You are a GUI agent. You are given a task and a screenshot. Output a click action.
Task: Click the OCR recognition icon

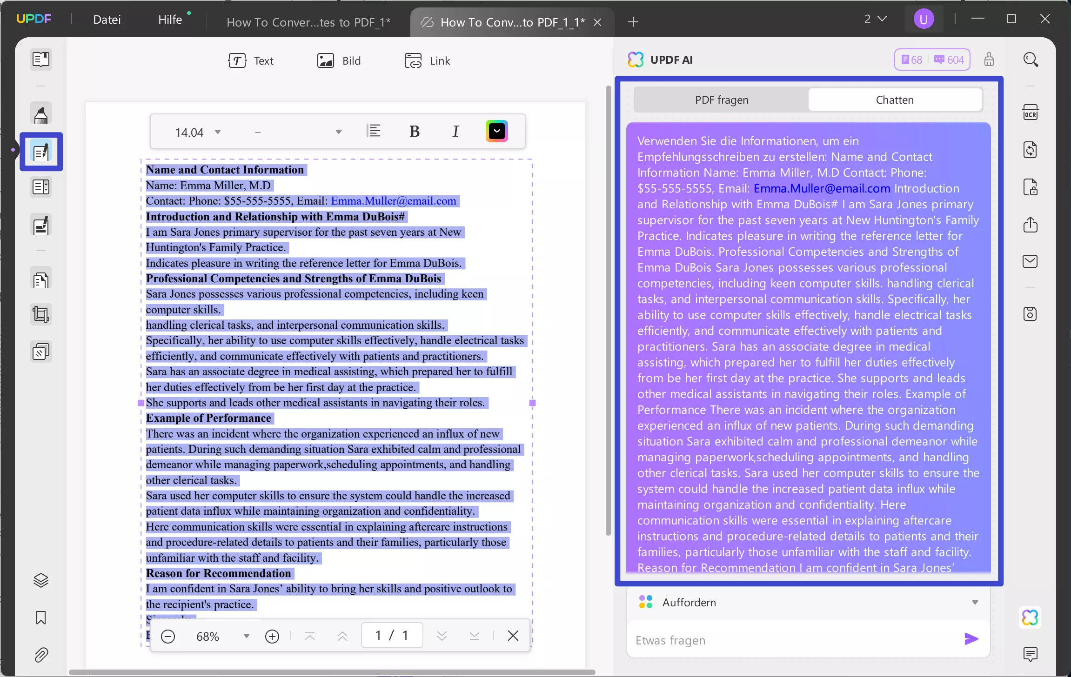[1030, 113]
